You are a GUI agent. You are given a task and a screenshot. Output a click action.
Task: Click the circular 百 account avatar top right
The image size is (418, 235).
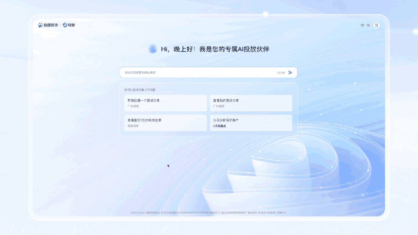pos(376,25)
